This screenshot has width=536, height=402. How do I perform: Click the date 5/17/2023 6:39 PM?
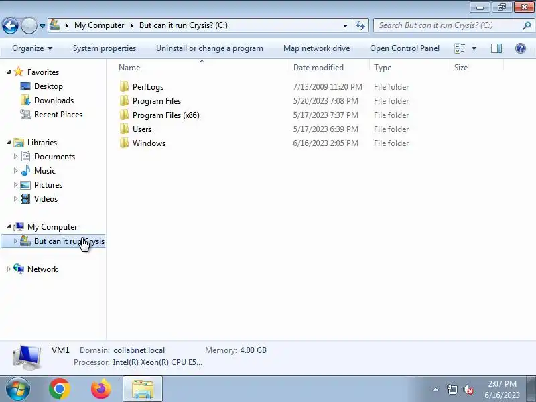point(326,129)
